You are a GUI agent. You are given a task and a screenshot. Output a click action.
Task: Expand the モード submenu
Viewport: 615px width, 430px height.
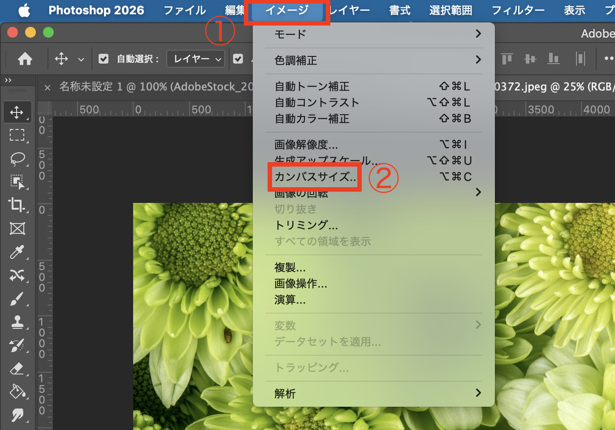(x=373, y=34)
